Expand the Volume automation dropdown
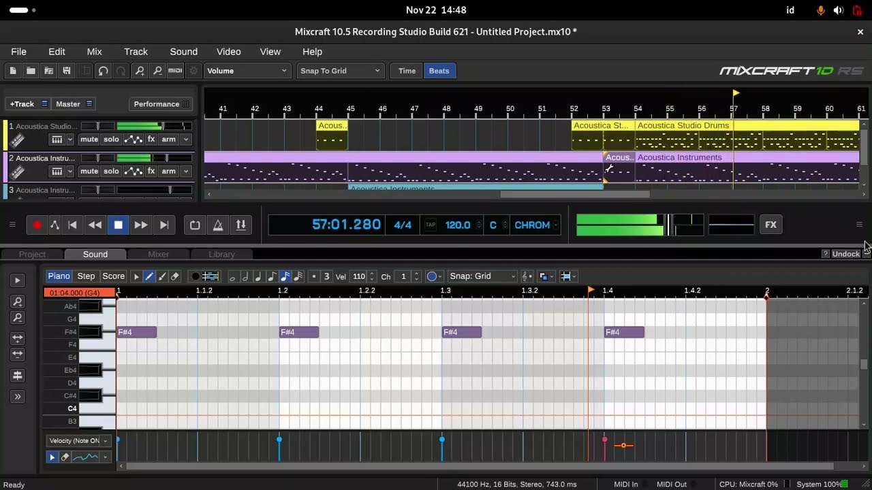Viewport: 872px width, 490px height. [x=247, y=71]
